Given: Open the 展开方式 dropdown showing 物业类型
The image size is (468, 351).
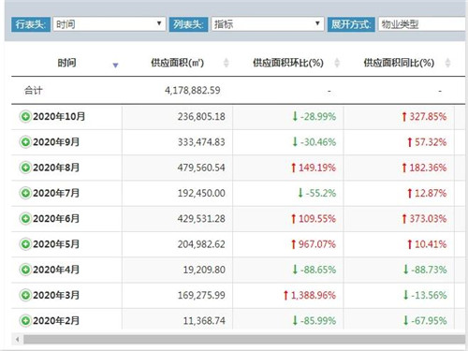Looking at the screenshot, I should [x=422, y=24].
